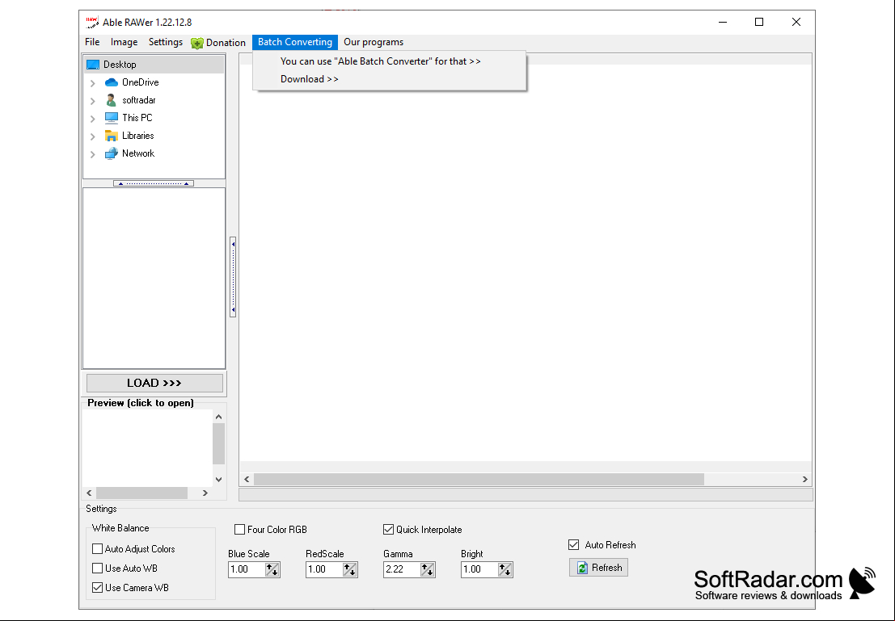Uncheck Quick Interpolate option
Image resolution: width=895 pixels, height=621 pixels.
coord(389,529)
